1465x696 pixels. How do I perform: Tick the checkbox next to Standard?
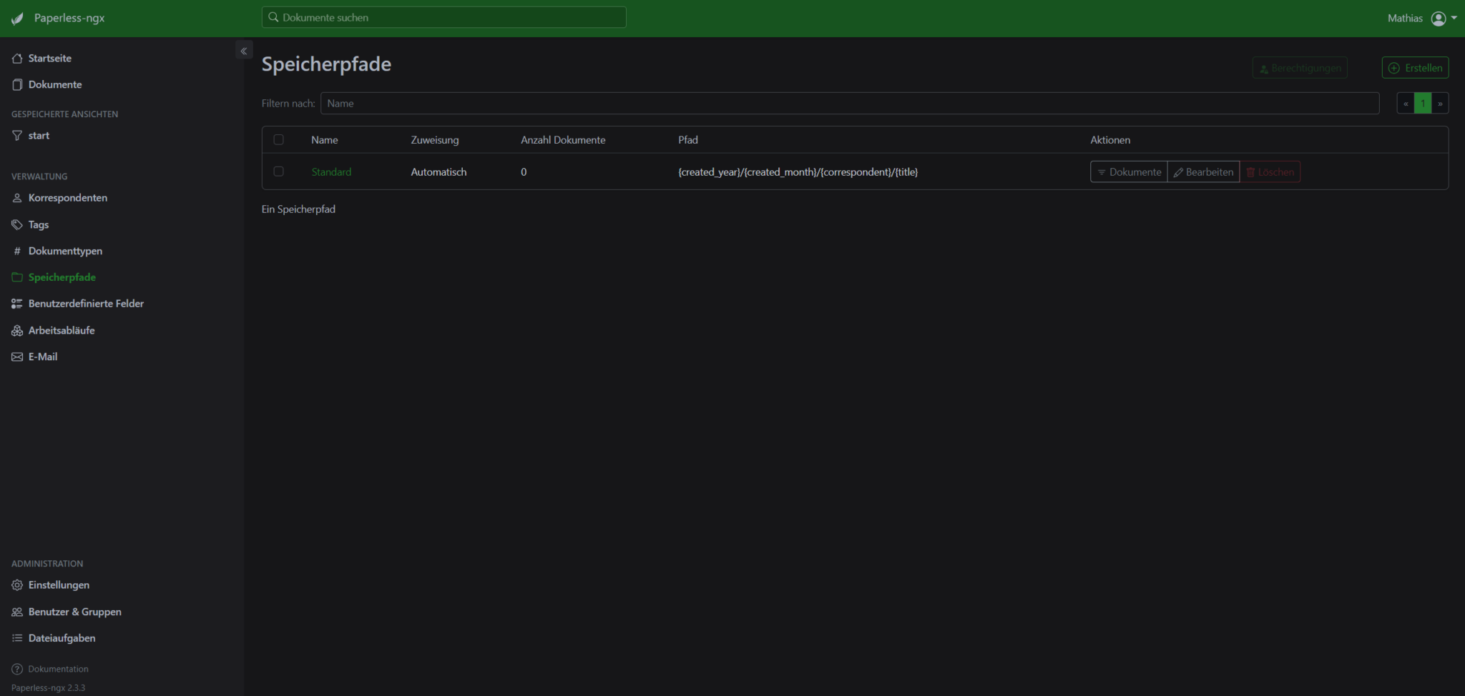[x=279, y=171]
